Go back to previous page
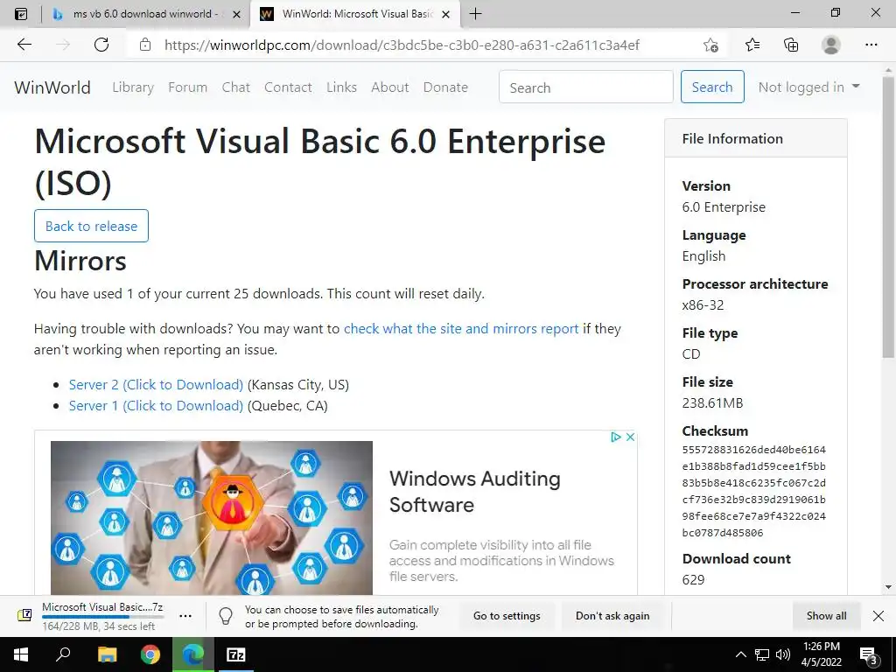 pyautogui.click(x=24, y=45)
